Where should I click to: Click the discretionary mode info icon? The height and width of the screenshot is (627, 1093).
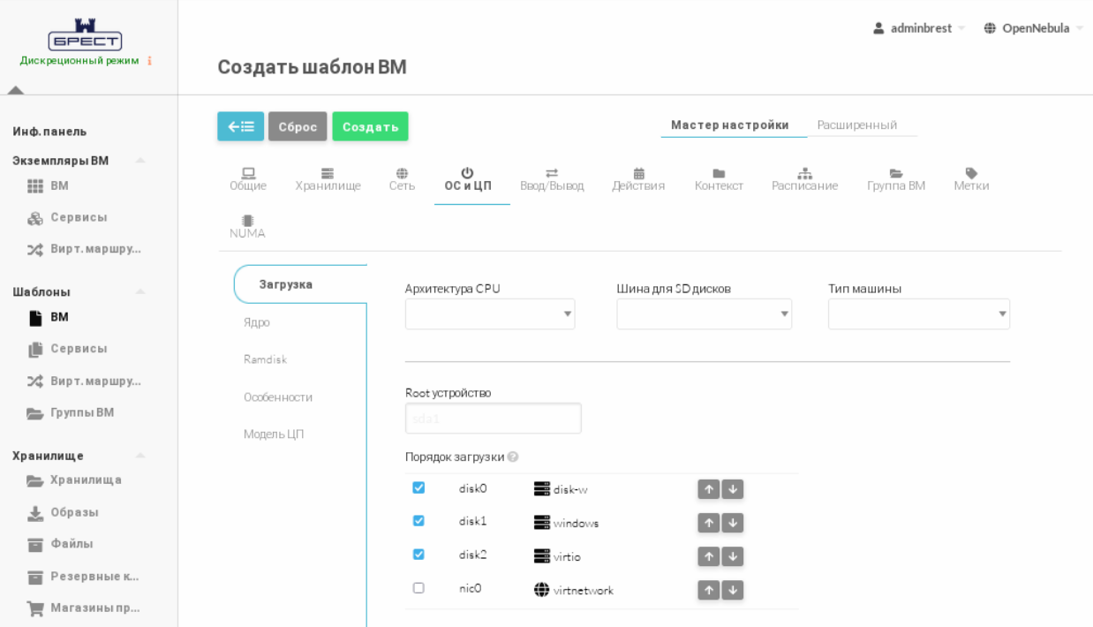pos(149,61)
